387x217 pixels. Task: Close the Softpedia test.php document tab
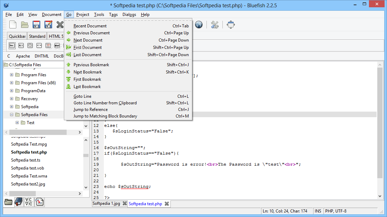click(167, 204)
